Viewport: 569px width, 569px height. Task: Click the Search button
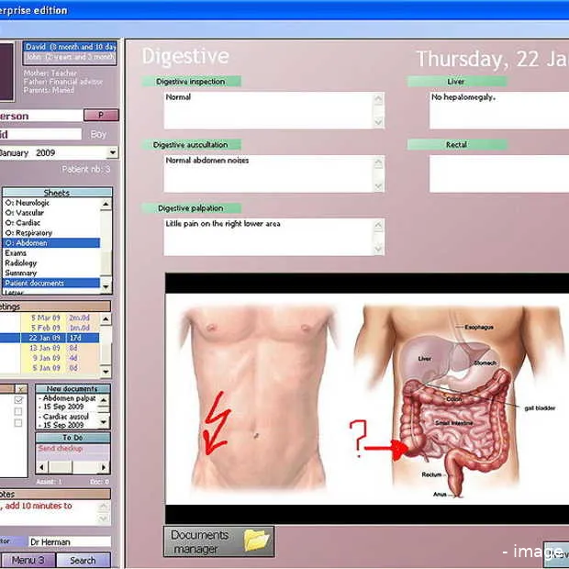83,561
